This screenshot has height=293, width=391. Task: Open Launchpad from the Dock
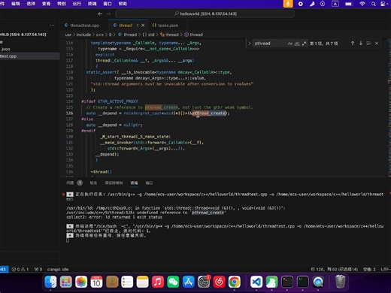66,282
